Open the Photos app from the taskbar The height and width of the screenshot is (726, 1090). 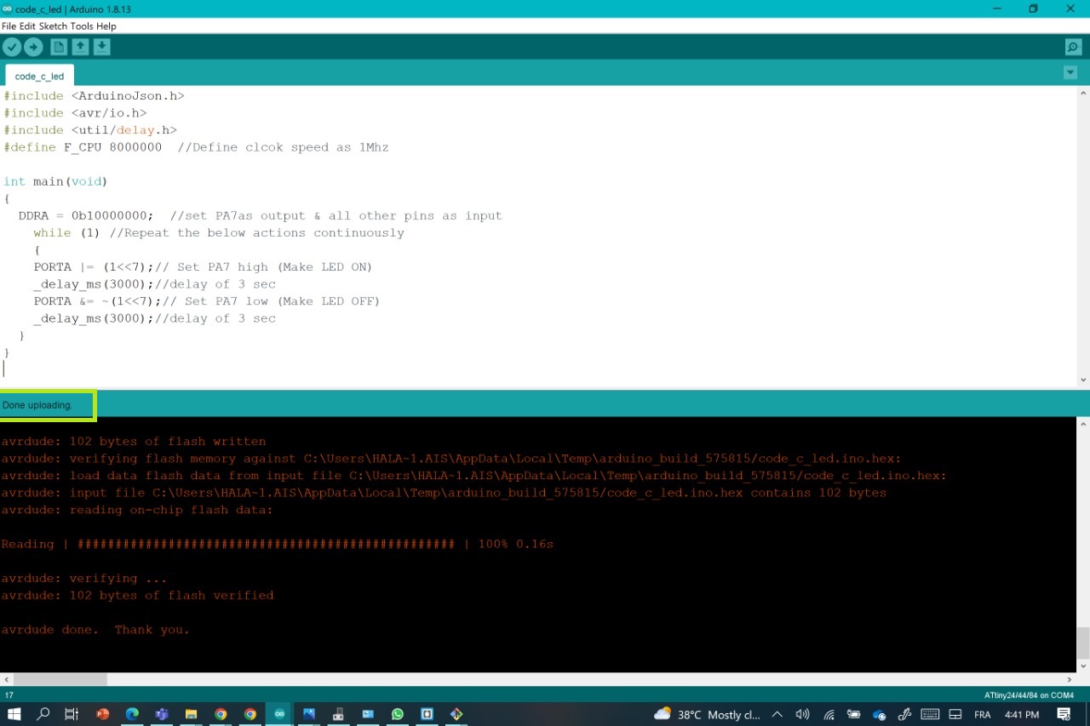[x=309, y=714]
